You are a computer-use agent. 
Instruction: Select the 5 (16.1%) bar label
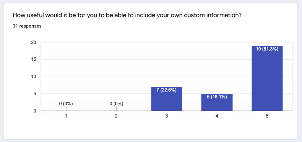coord(217,97)
